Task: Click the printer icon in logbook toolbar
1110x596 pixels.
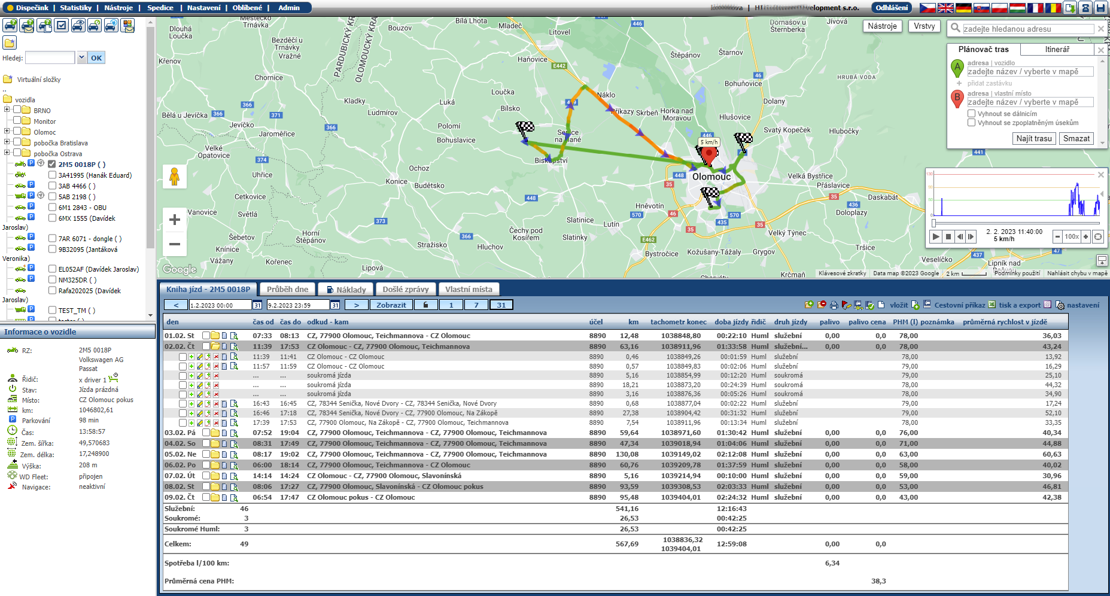Action: click(834, 305)
